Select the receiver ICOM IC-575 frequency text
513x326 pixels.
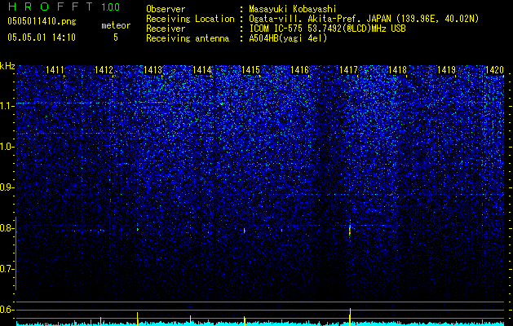pos(327,29)
